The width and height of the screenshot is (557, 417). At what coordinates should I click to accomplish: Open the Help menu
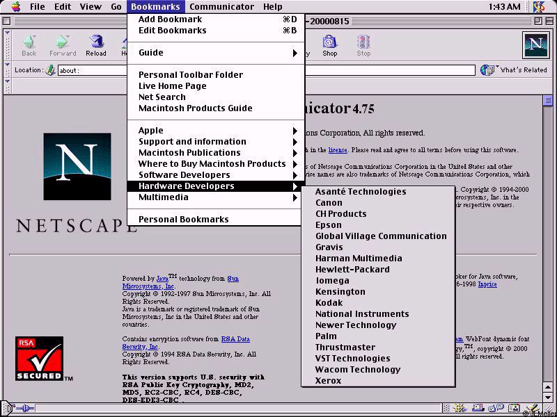coord(273,6)
